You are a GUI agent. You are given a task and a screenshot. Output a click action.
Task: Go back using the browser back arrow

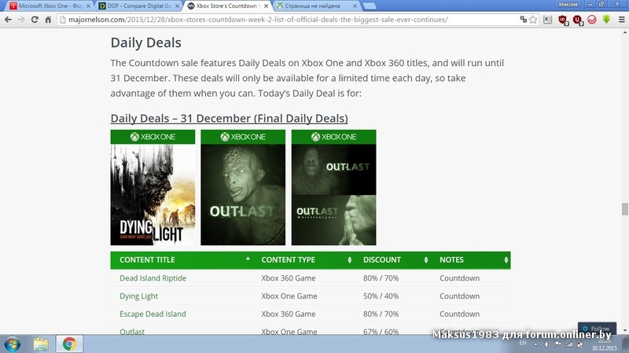click(8, 19)
